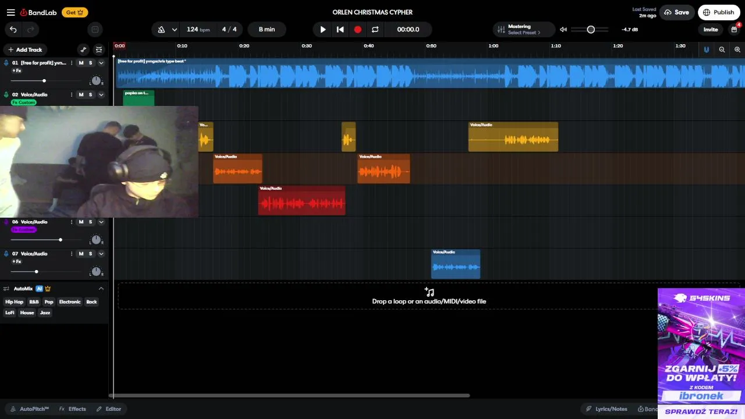745x419 pixels.
Task: Select Electronic AutoMix genre
Action: (70, 302)
